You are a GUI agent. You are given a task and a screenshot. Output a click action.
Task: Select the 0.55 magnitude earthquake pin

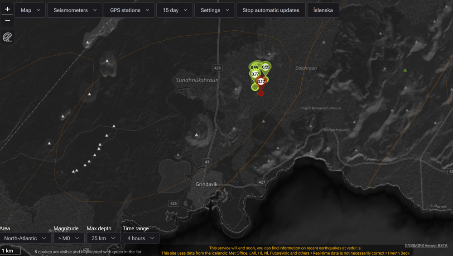(x=266, y=67)
